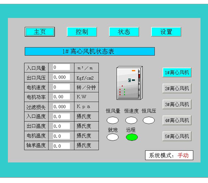
Task: Select the 就地 local mode indicator
Action: point(112,137)
